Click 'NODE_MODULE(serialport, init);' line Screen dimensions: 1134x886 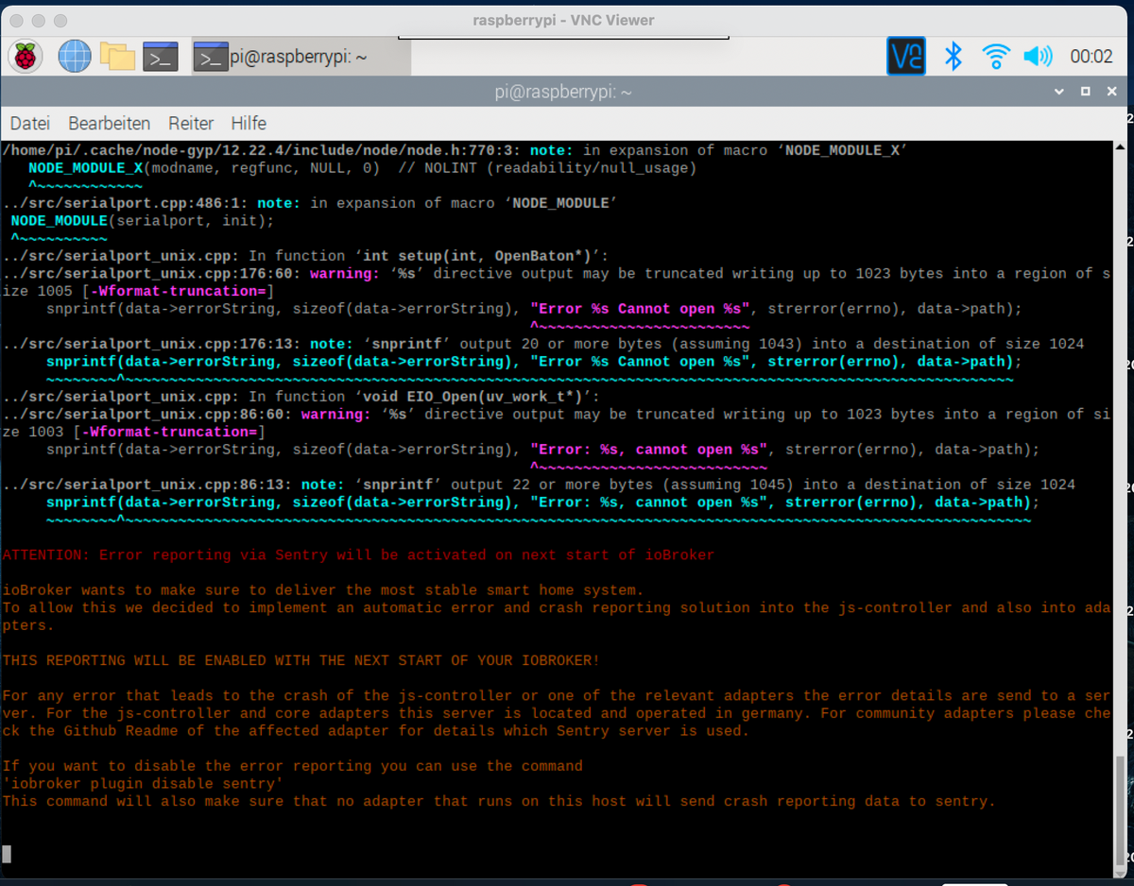pos(142,221)
